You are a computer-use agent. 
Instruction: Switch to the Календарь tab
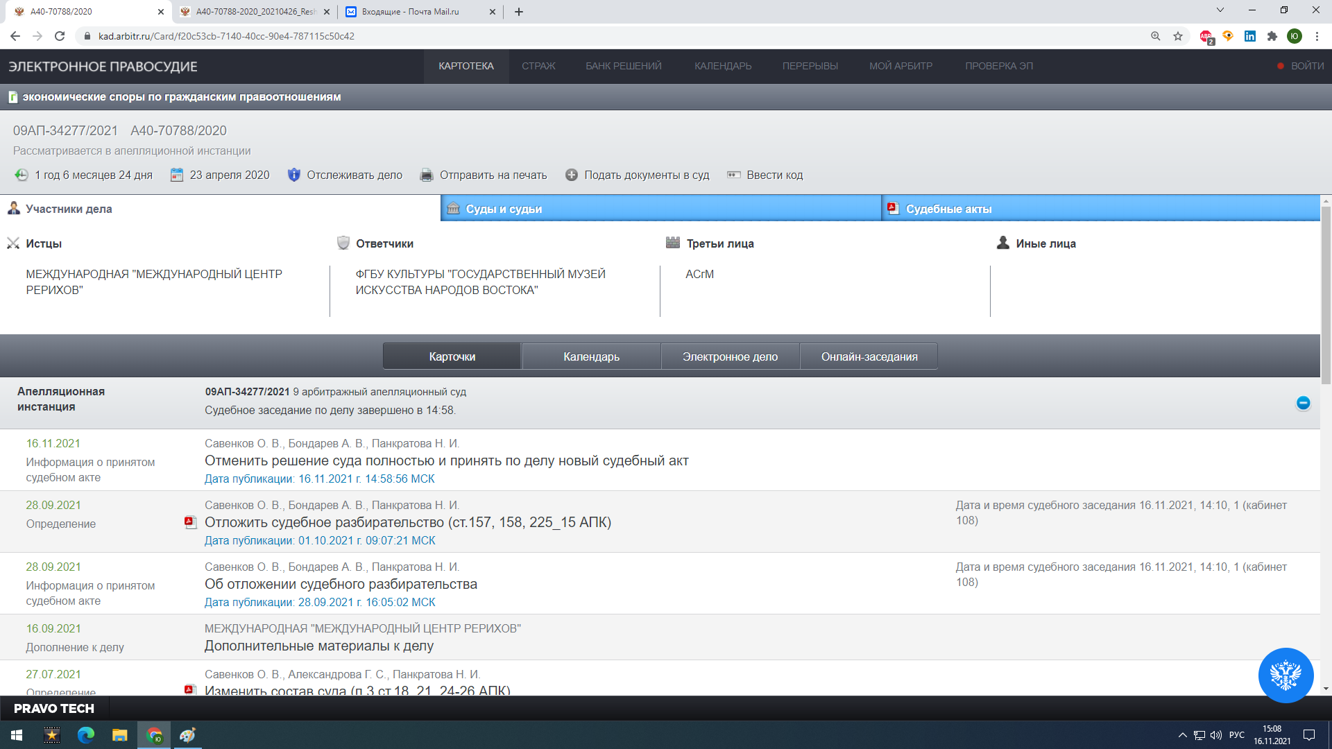click(x=591, y=356)
